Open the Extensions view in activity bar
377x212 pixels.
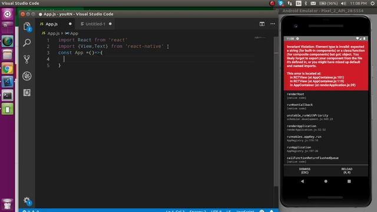click(x=27, y=92)
